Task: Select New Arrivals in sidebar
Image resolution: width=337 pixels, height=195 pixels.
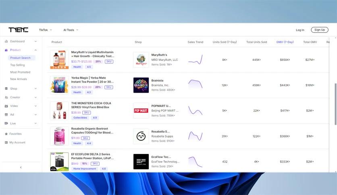Action: (19, 79)
